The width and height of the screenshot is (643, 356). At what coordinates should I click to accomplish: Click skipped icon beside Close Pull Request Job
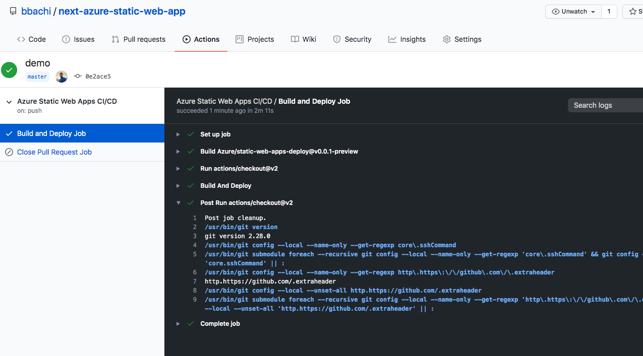coord(9,152)
